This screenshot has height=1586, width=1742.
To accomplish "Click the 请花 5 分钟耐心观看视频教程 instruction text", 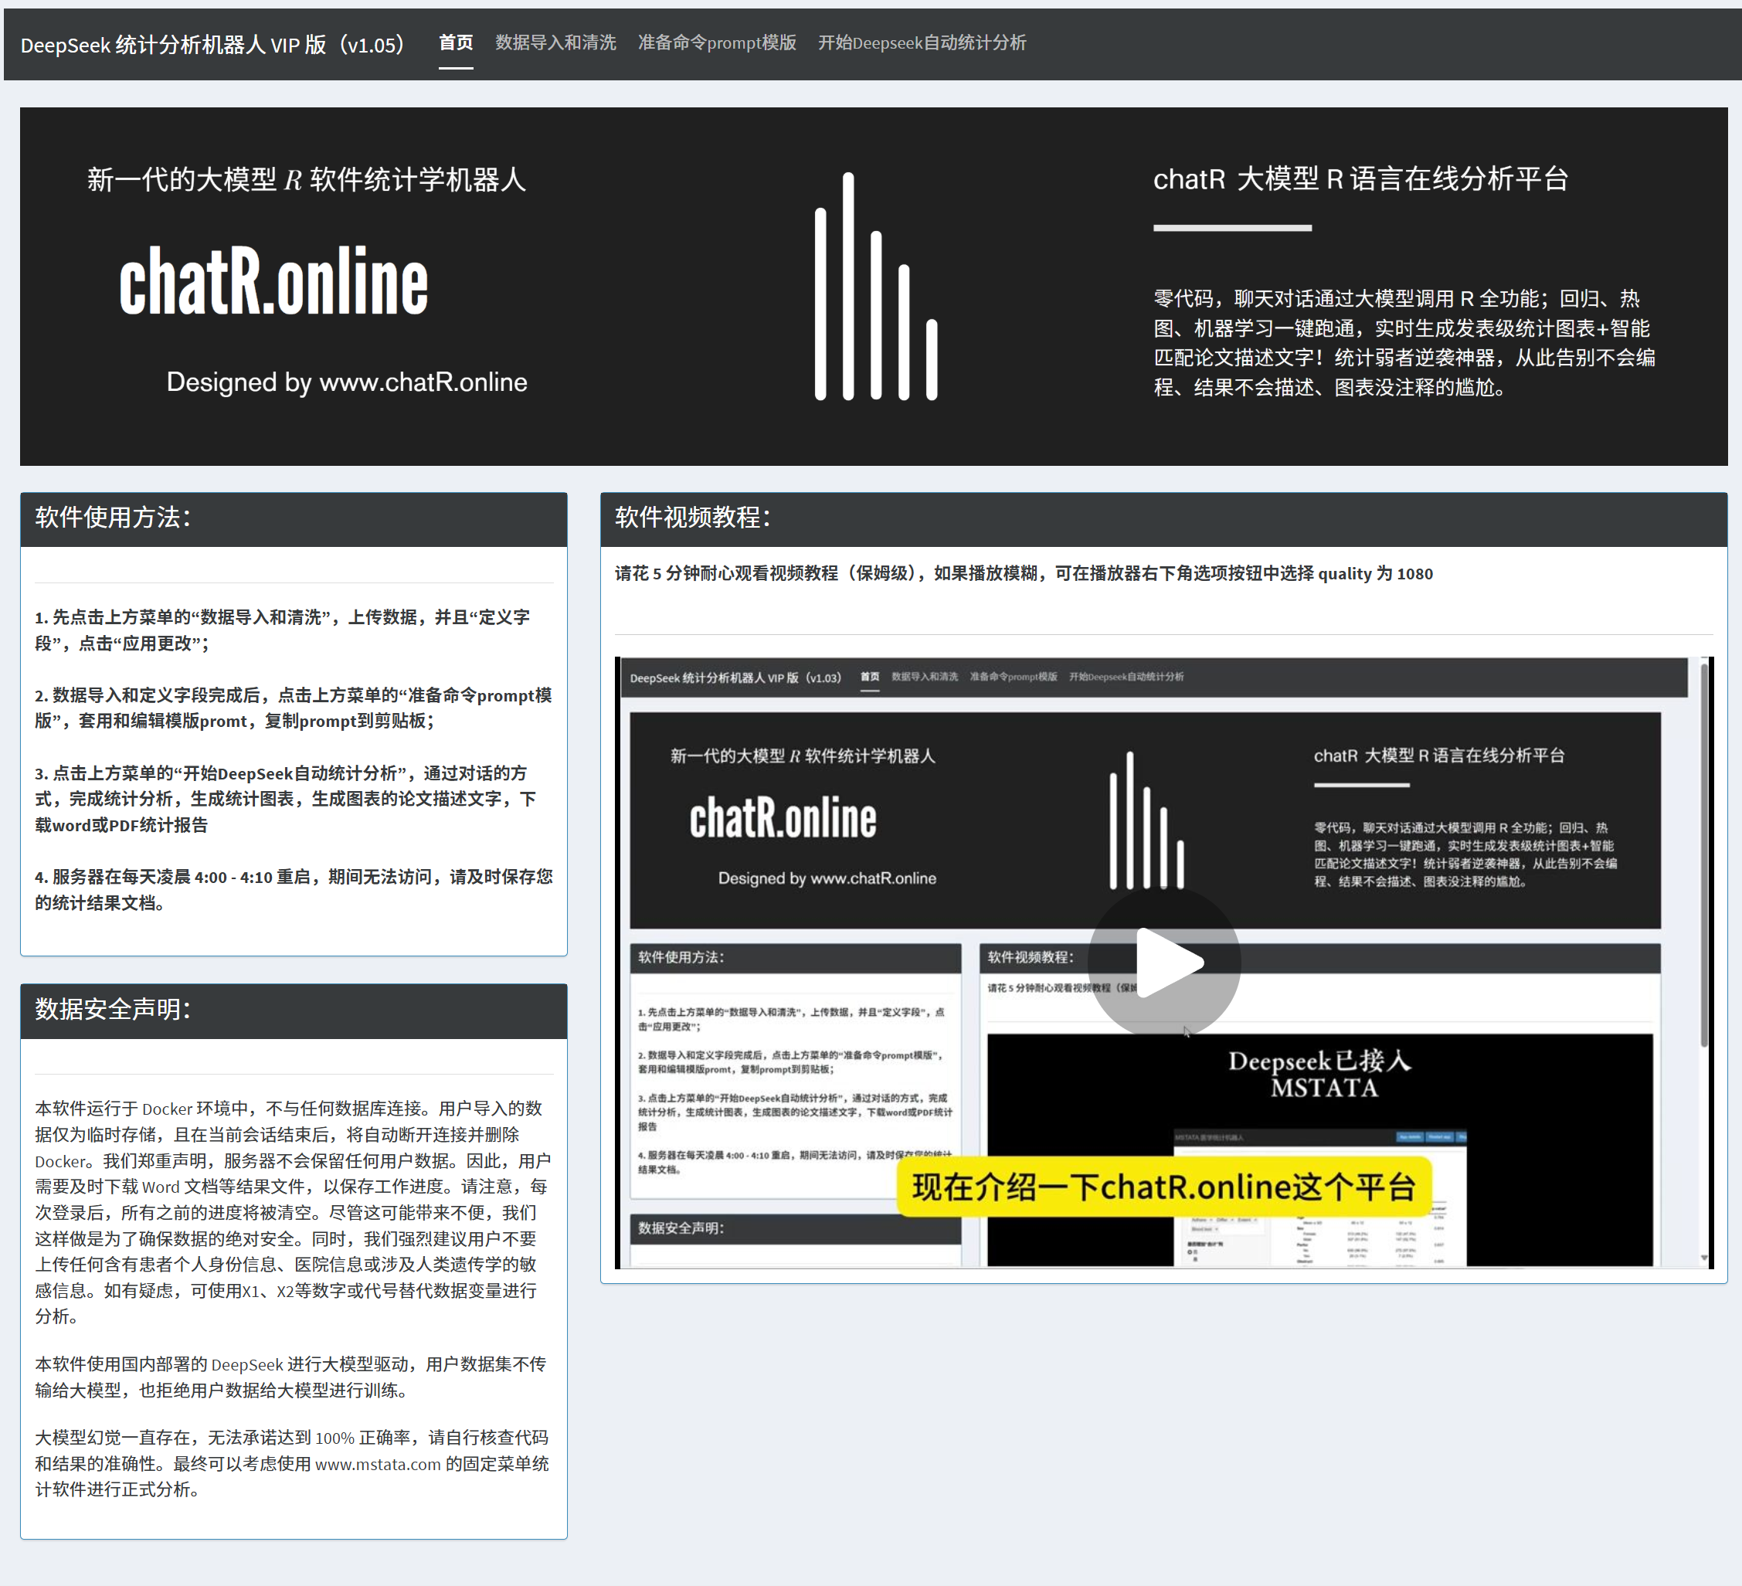I will (x=1023, y=573).
